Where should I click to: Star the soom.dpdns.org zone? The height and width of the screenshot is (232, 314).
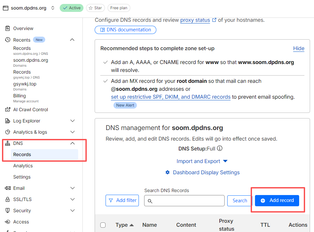point(95,8)
